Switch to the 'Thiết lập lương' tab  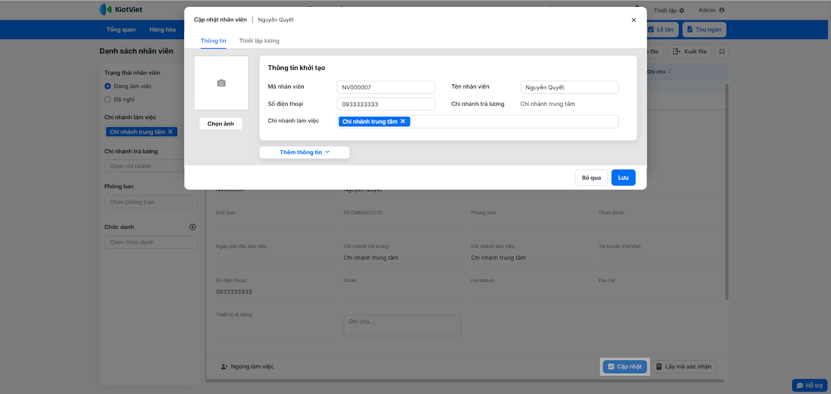click(x=259, y=41)
